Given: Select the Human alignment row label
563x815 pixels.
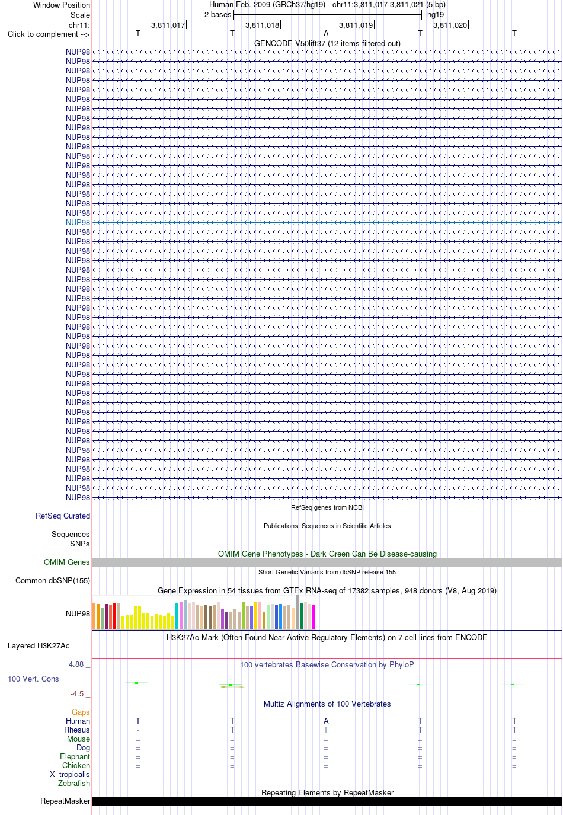Looking at the screenshot, I should 78,721.
